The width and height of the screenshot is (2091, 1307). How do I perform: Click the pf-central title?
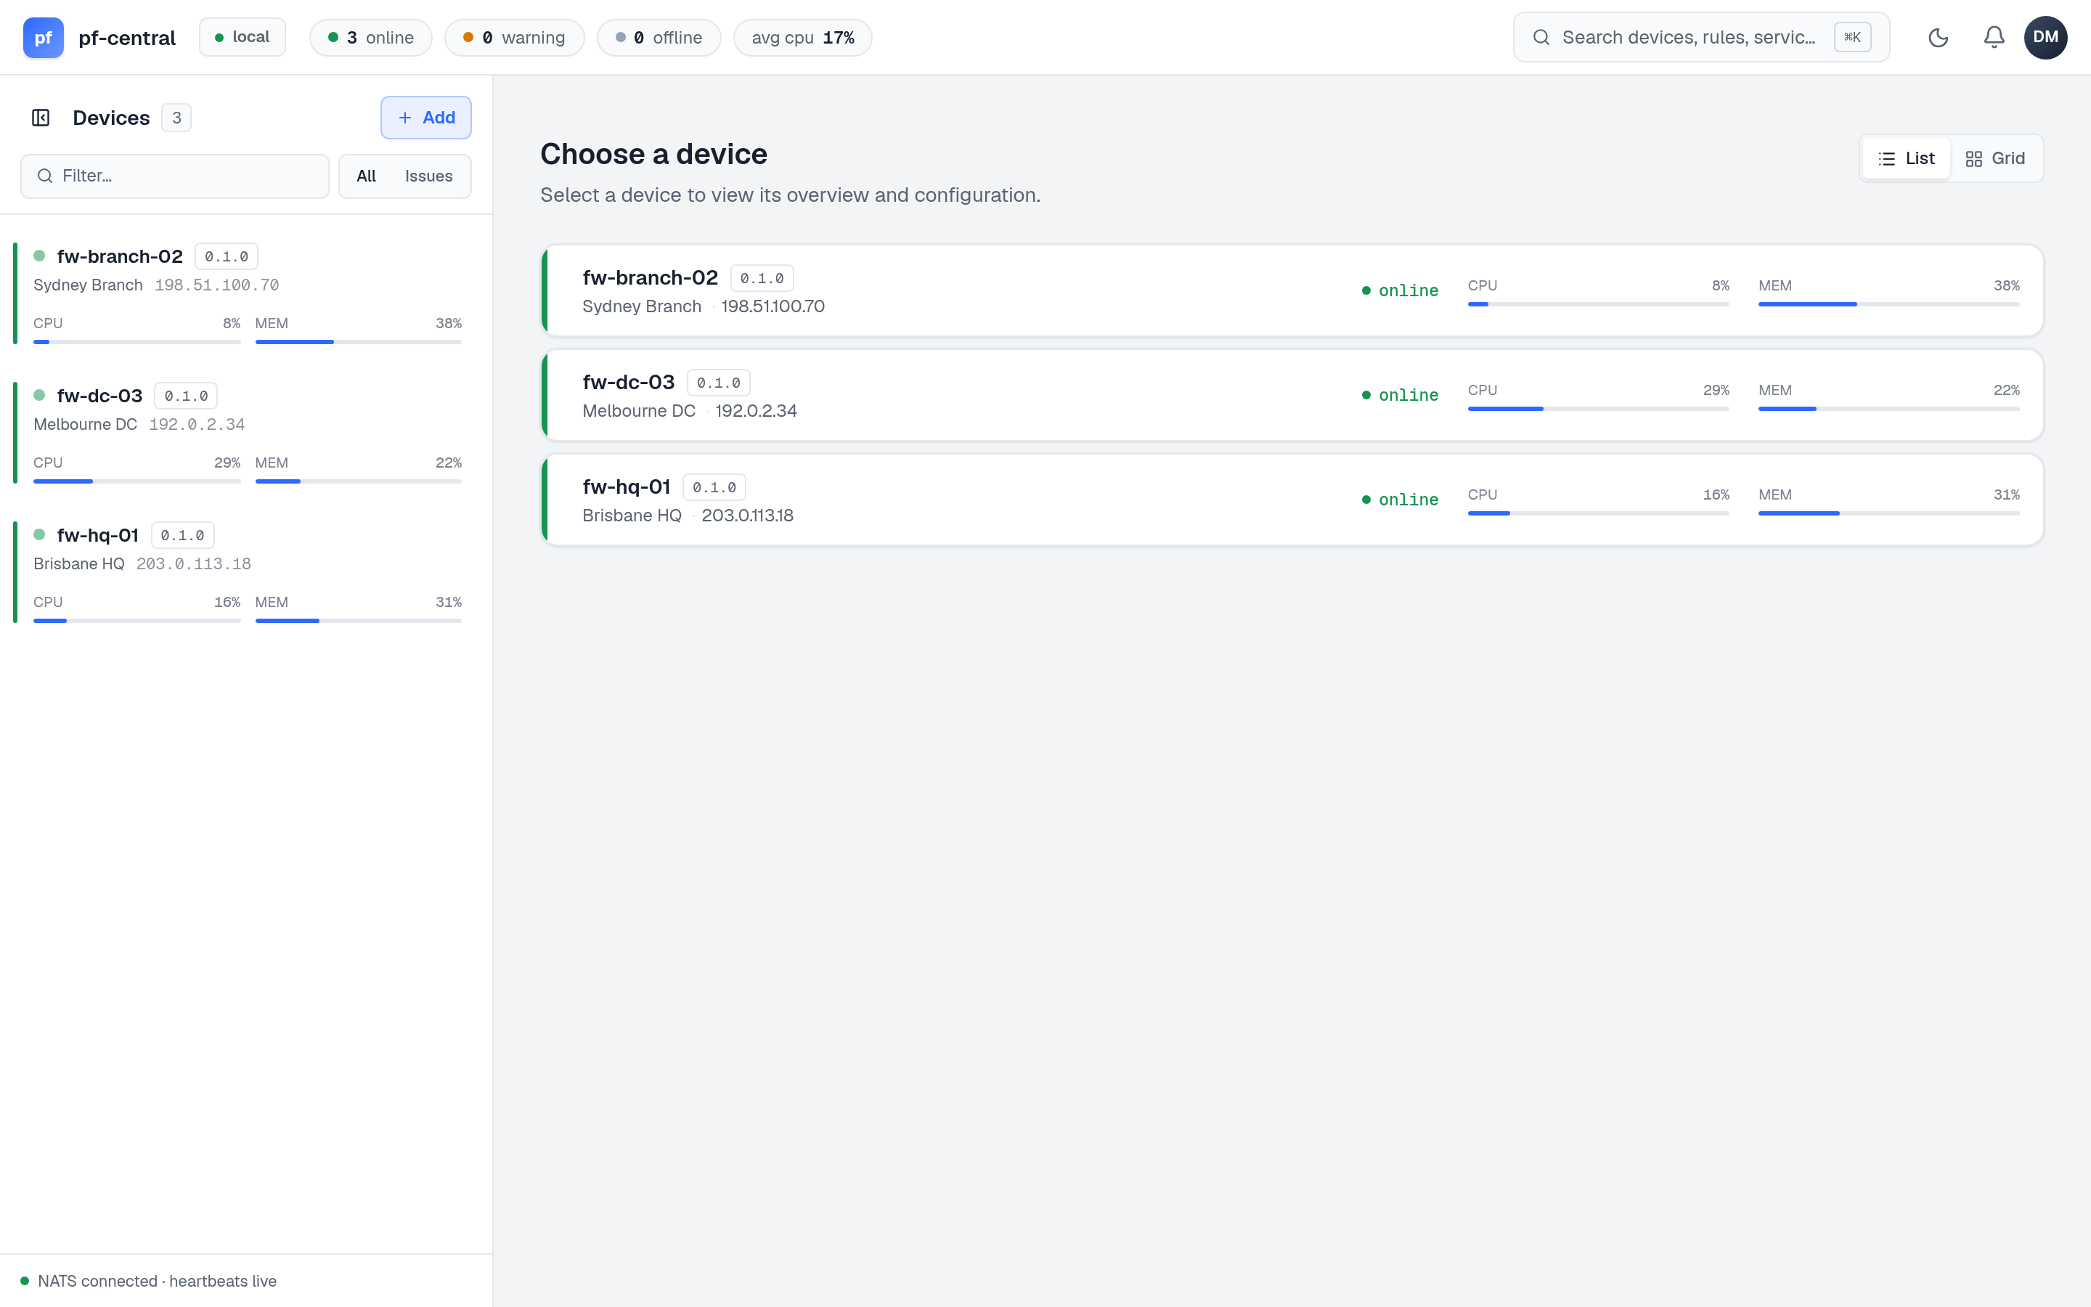tap(127, 38)
